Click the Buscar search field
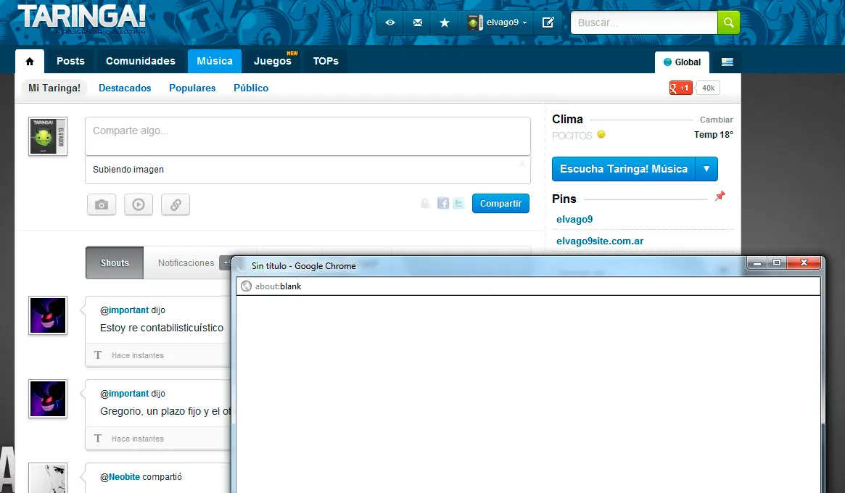 (644, 22)
